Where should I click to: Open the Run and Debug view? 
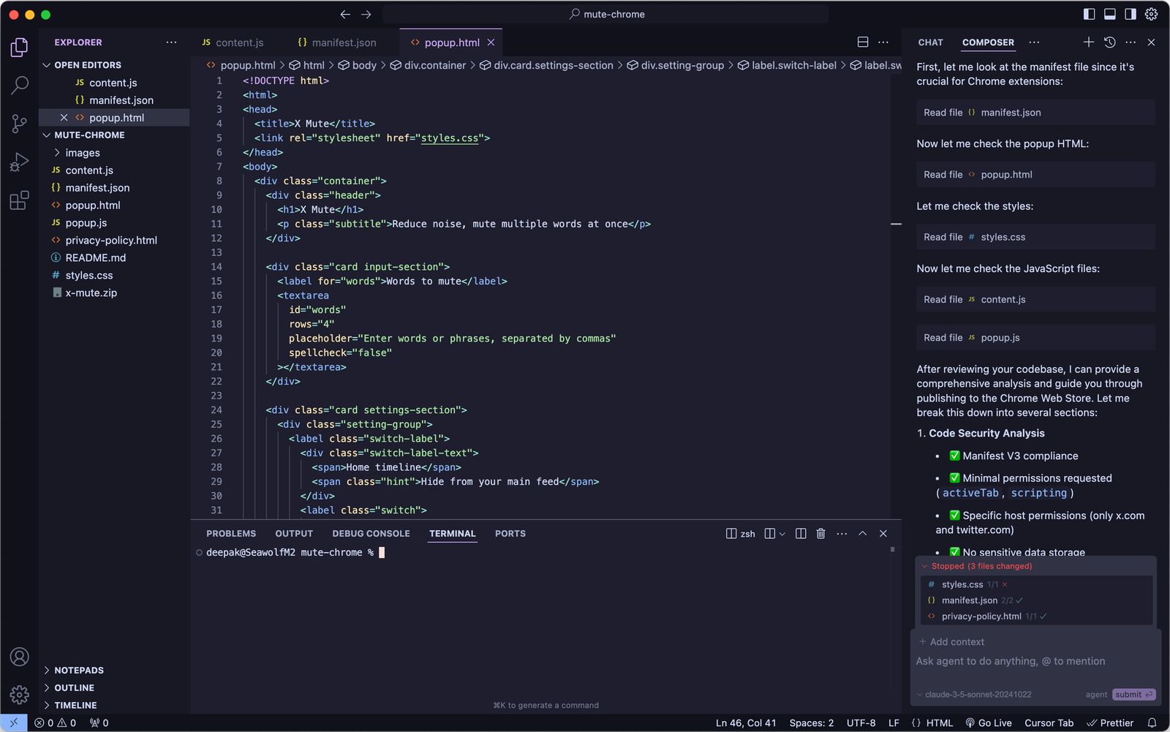(x=18, y=162)
